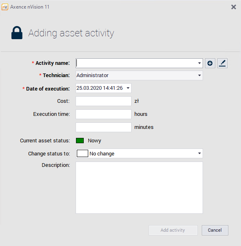Click the Add activity button
The width and height of the screenshot is (241, 246).
click(173, 230)
